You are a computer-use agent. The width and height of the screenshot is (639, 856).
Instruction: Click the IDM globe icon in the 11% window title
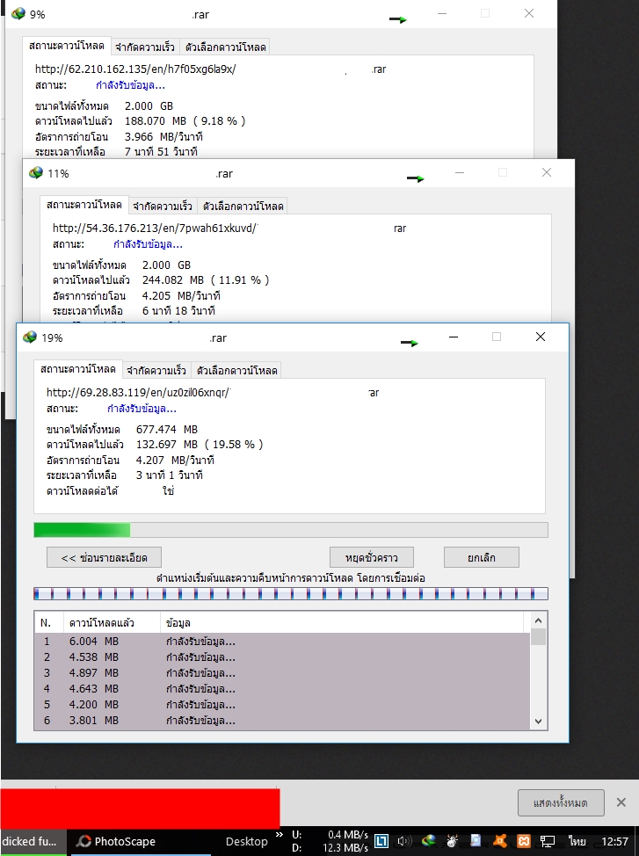coord(36,172)
